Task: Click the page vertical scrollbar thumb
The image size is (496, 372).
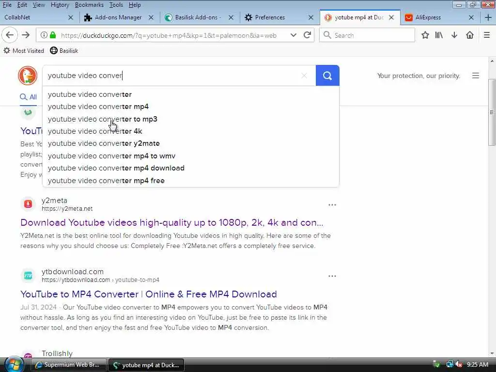Action: click(x=492, y=112)
